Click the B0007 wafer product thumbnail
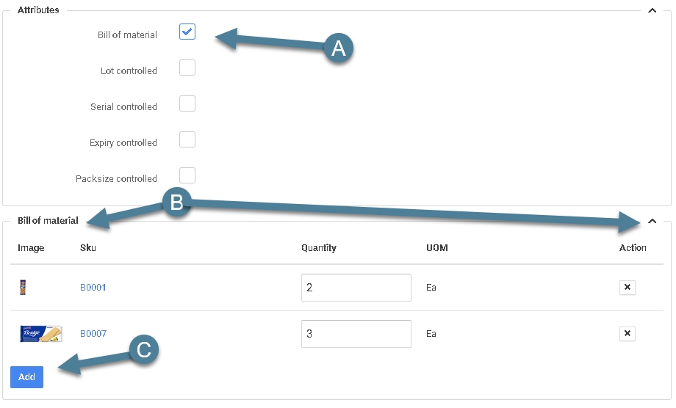The width and height of the screenshot is (676, 408). coord(40,334)
